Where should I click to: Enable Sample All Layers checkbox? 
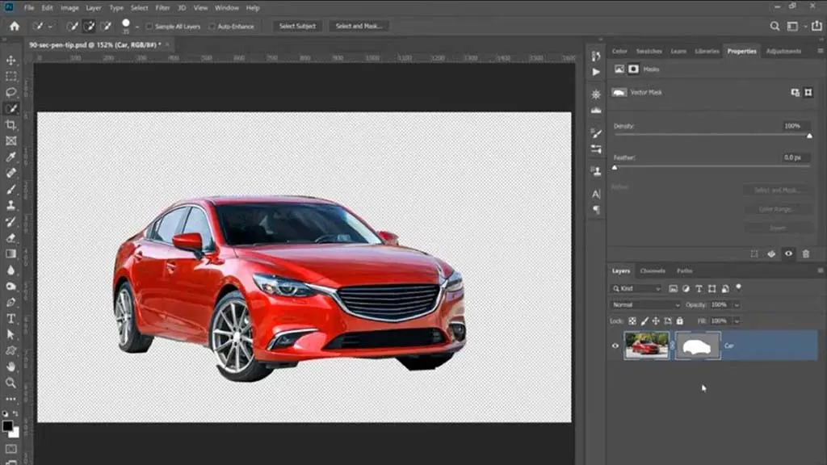coord(149,27)
